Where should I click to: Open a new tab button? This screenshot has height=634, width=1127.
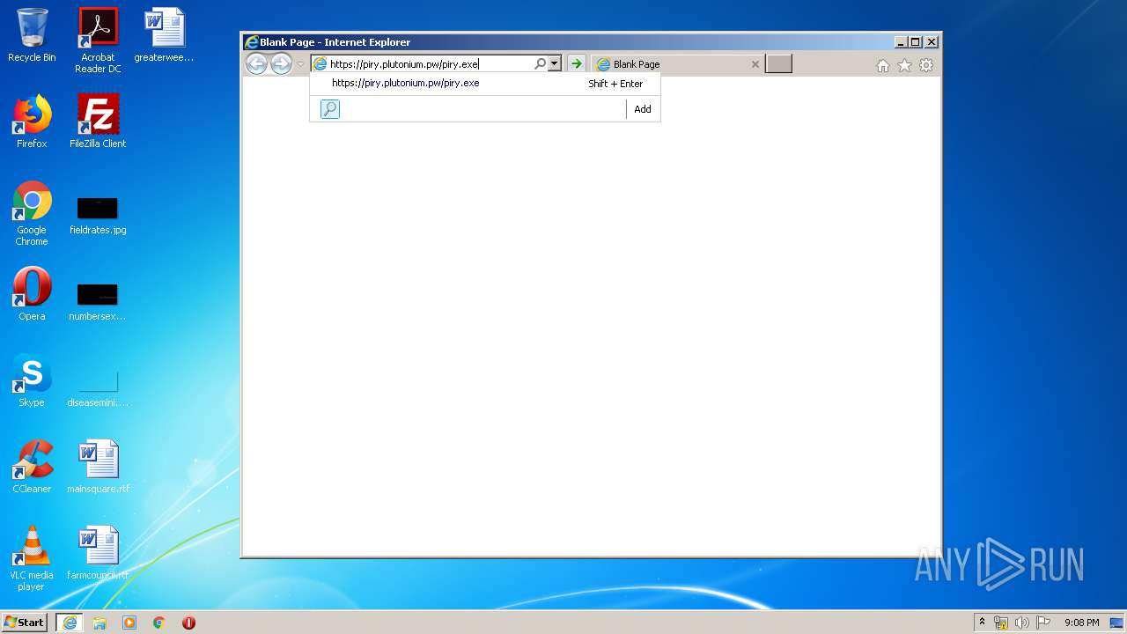tap(778, 63)
